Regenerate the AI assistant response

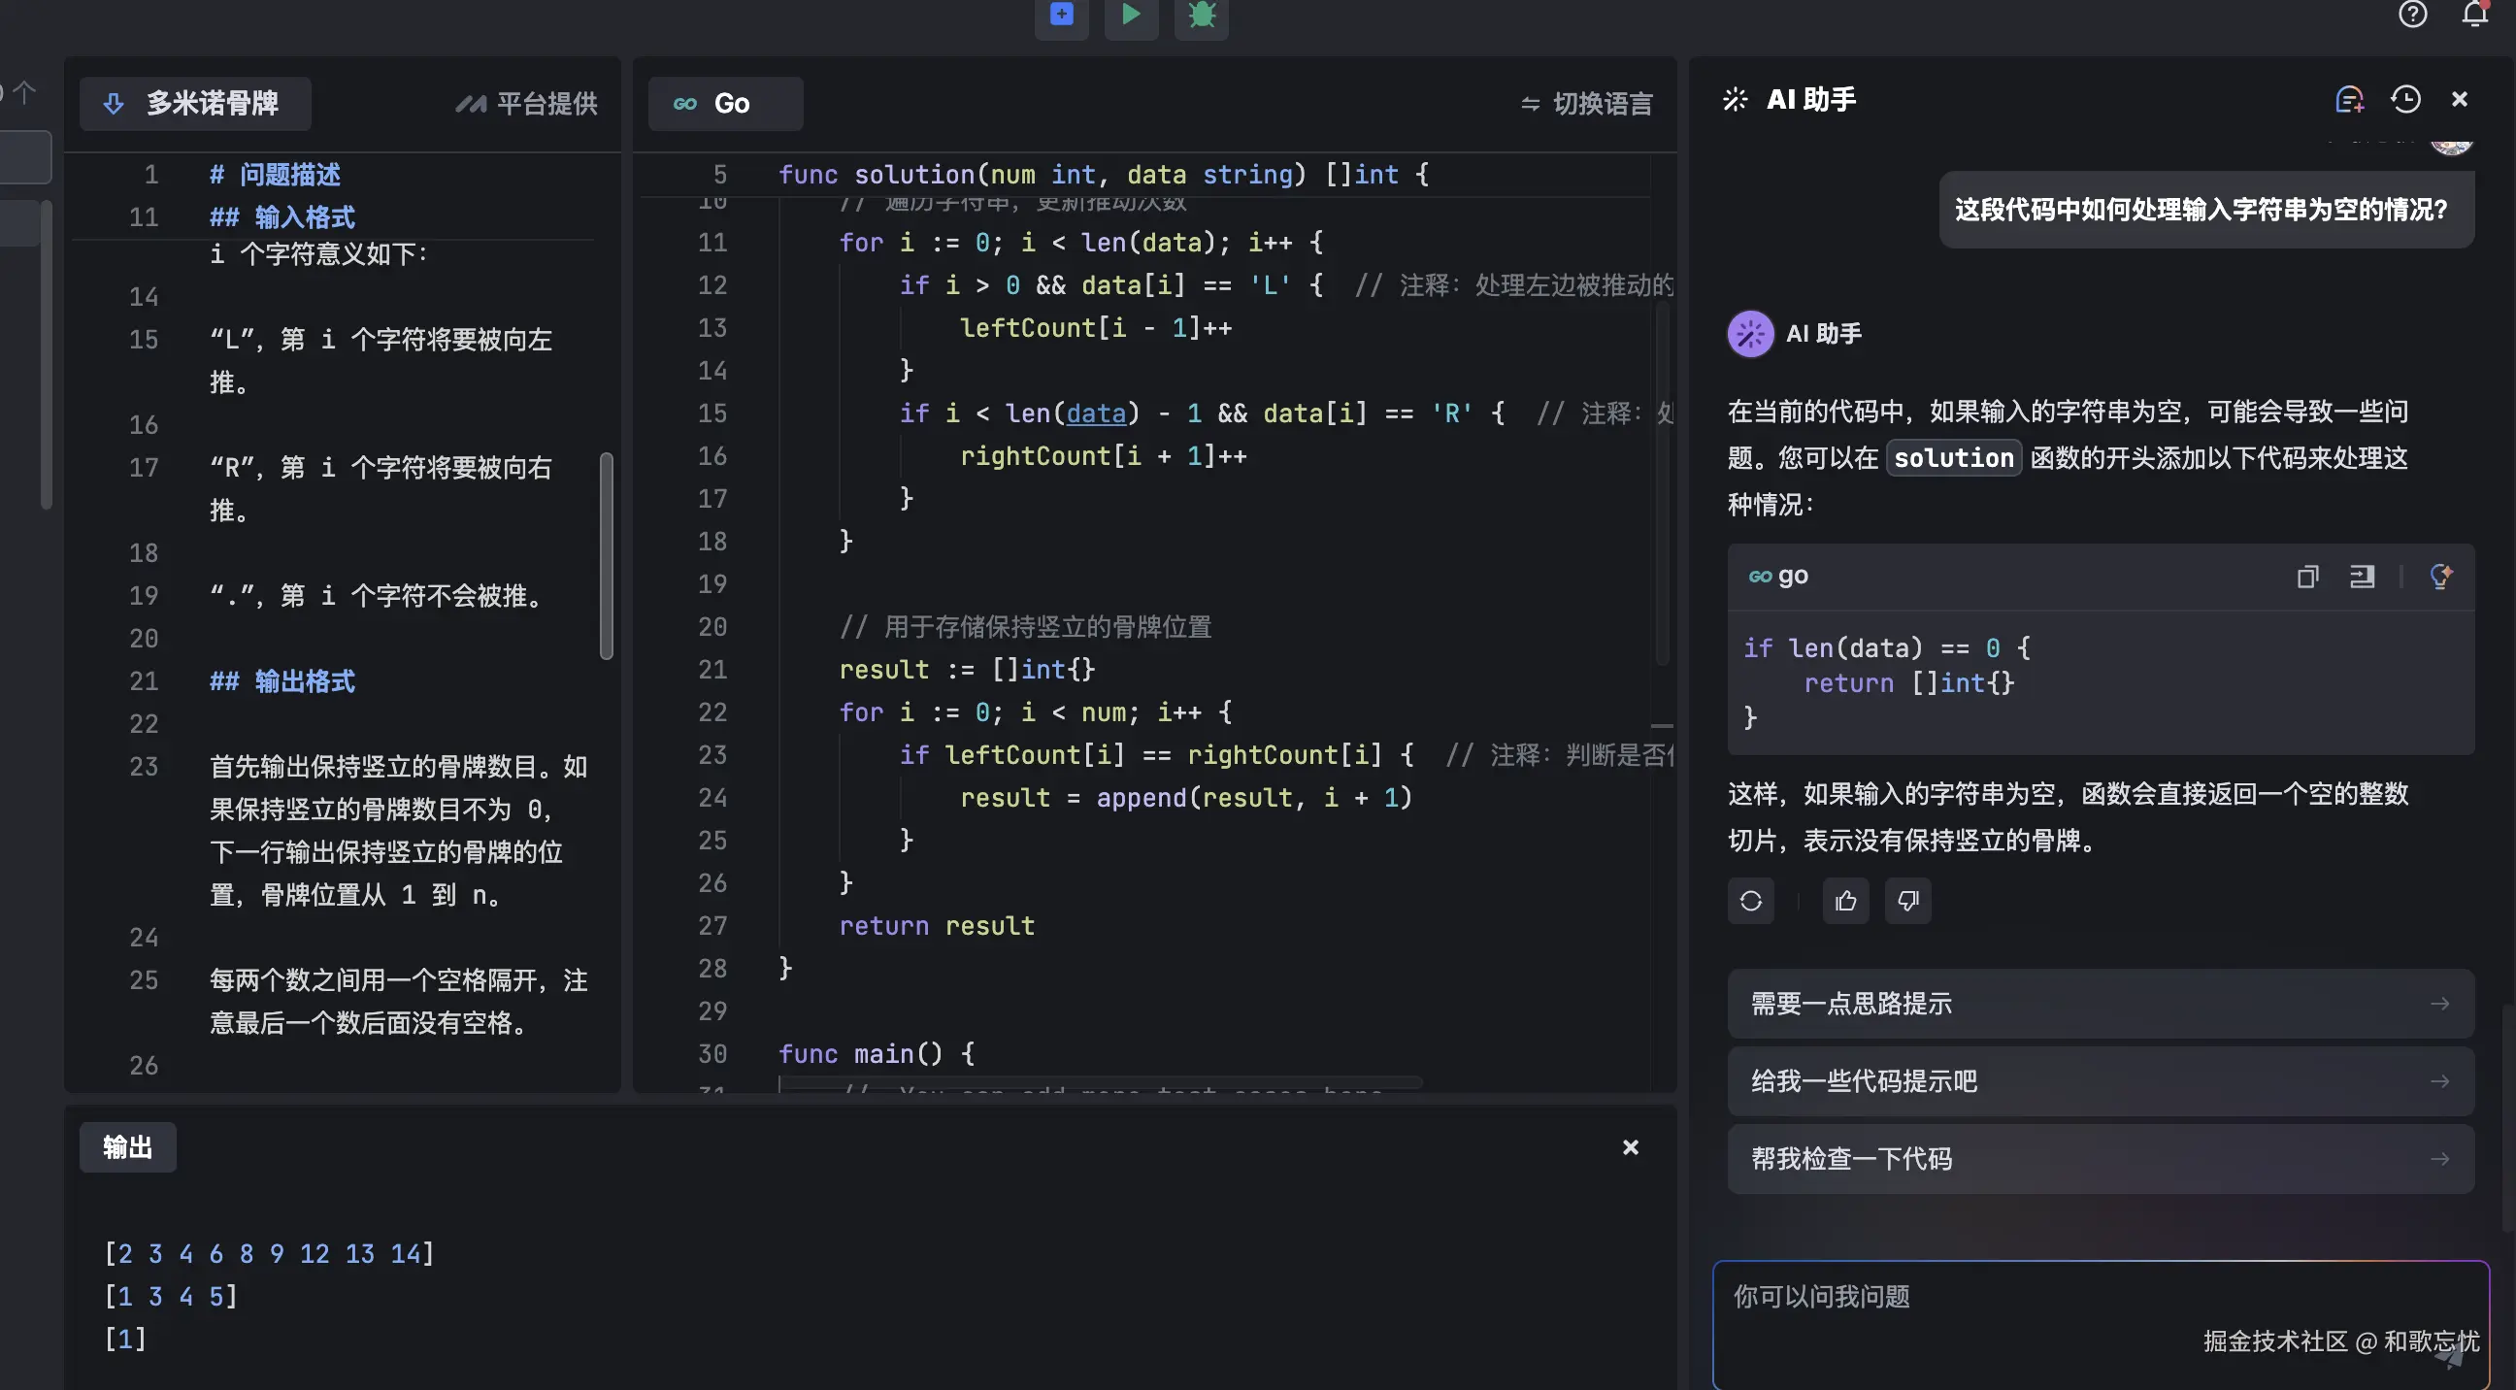tap(1749, 901)
